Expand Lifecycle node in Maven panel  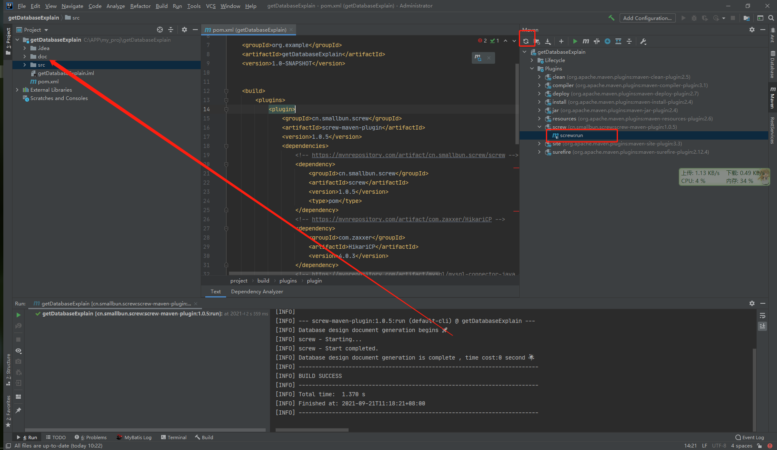[532, 60]
